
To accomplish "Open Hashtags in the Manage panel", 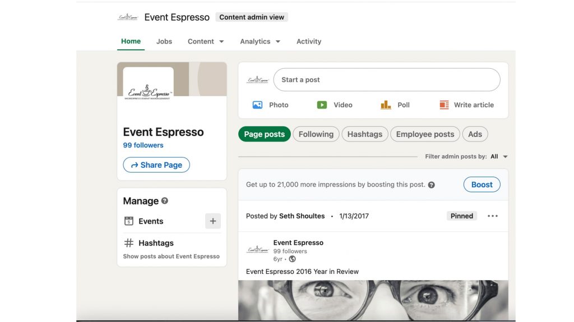I will point(156,243).
